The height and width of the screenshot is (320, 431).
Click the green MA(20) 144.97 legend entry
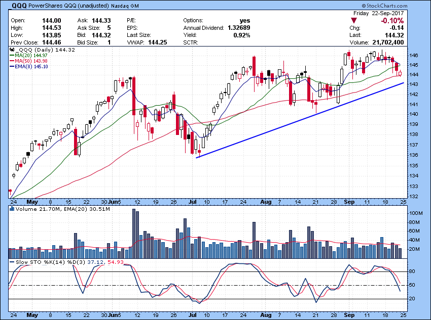(28, 55)
